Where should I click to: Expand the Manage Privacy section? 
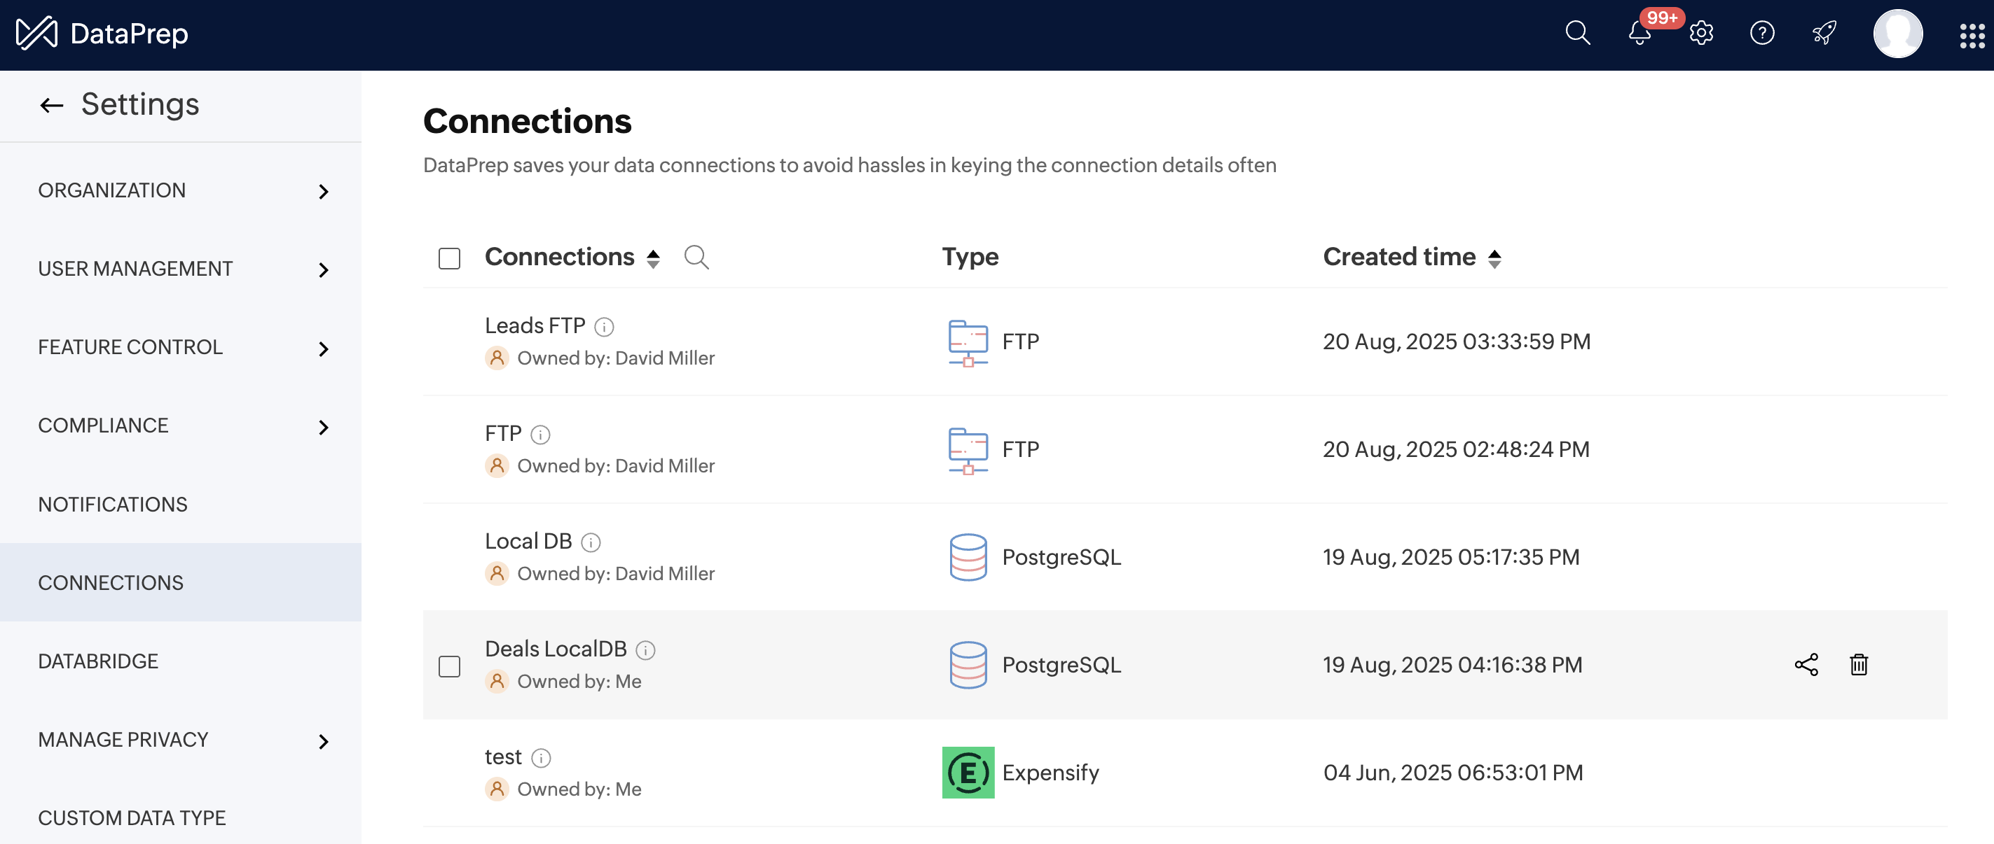tap(324, 741)
